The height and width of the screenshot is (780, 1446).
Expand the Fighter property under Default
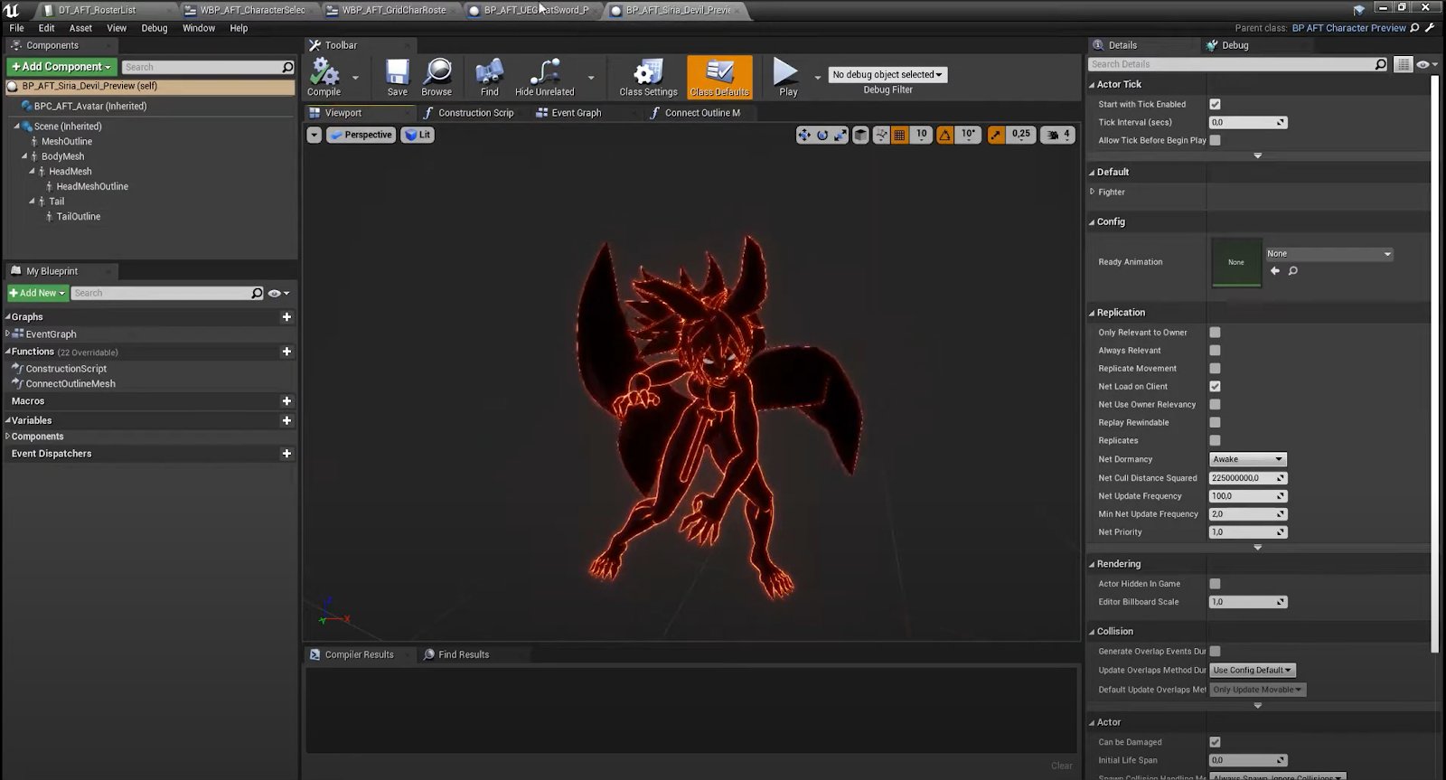click(1093, 192)
